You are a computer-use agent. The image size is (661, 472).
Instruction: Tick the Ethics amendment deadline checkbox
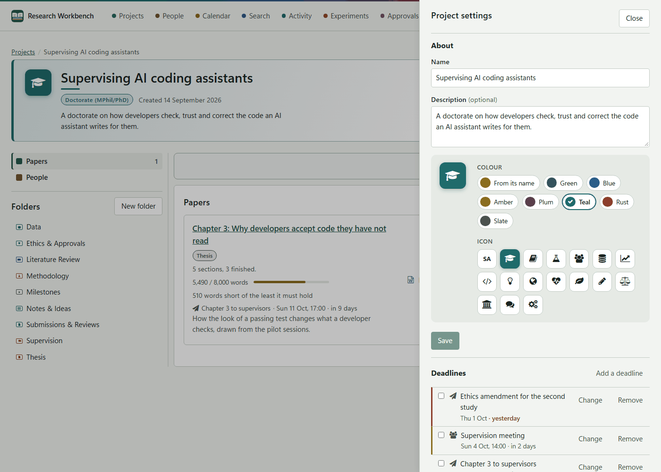pos(441,396)
